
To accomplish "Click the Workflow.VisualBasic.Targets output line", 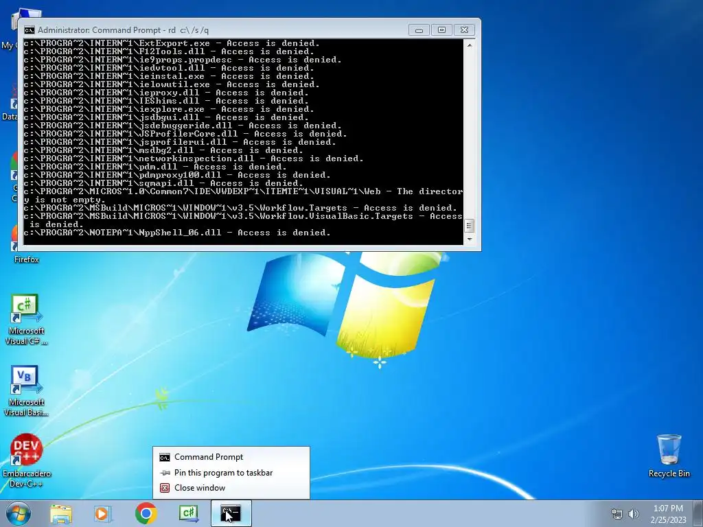I will tap(243, 220).
